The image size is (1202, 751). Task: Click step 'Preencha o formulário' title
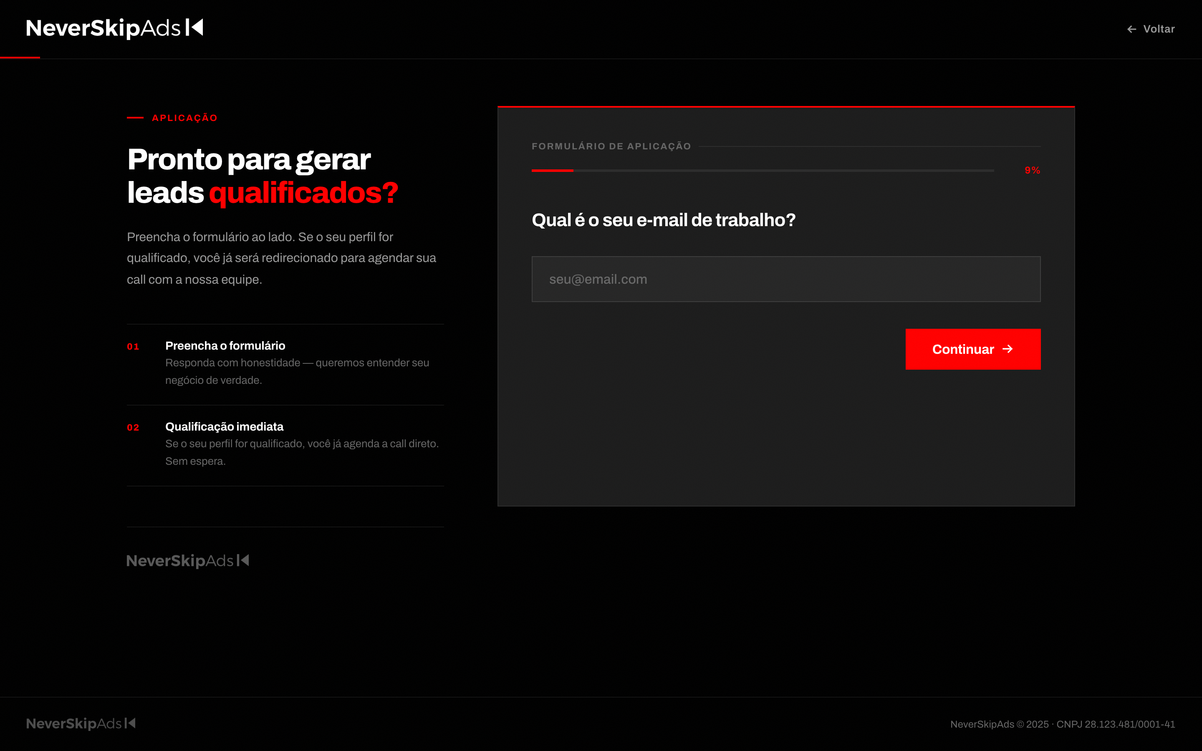(225, 346)
